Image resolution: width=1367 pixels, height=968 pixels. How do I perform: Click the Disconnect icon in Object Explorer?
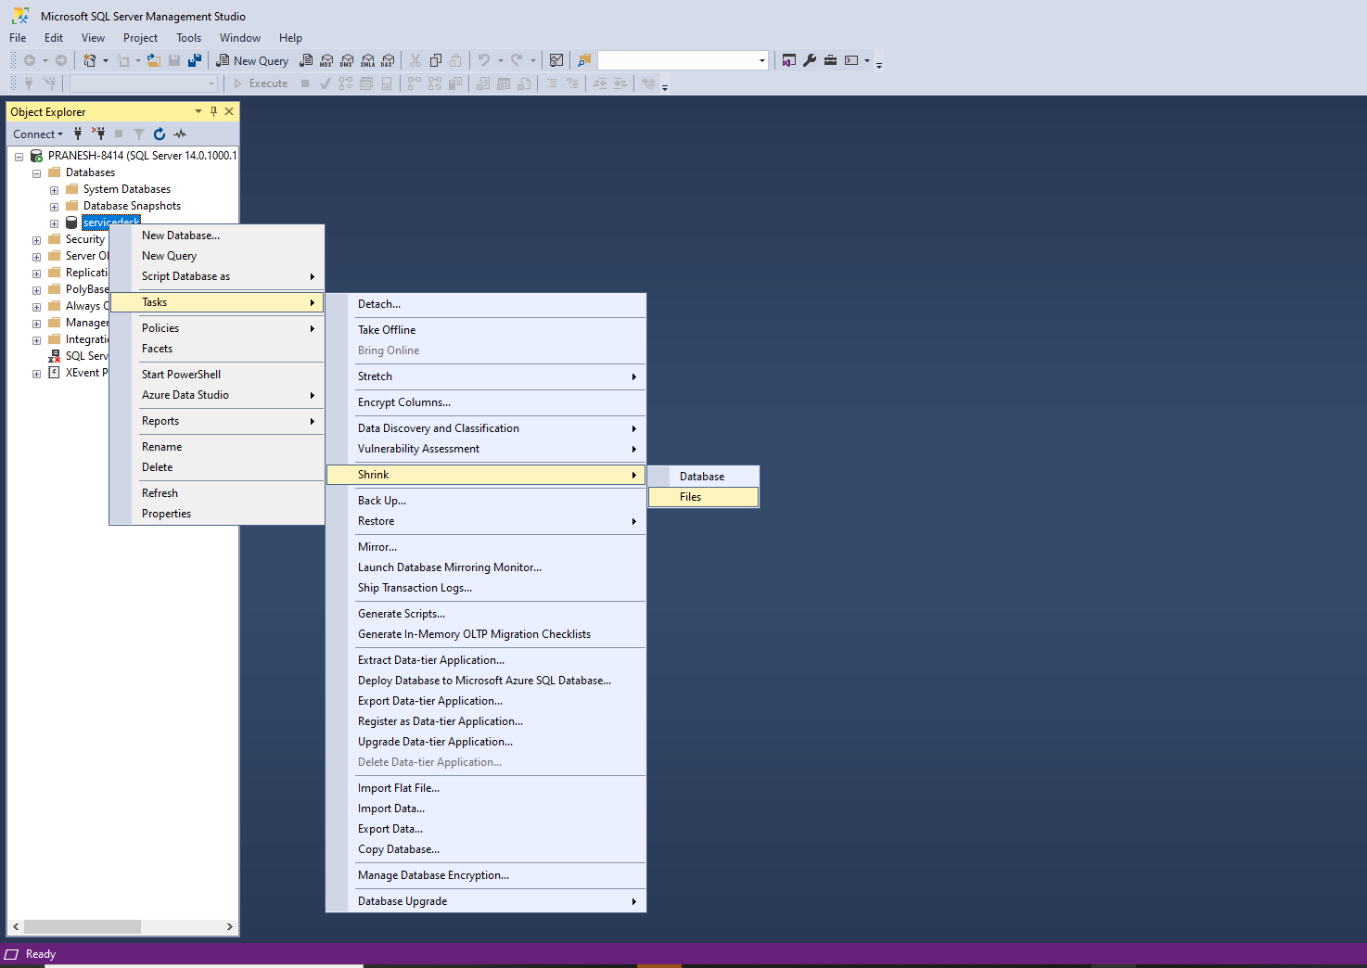point(98,134)
